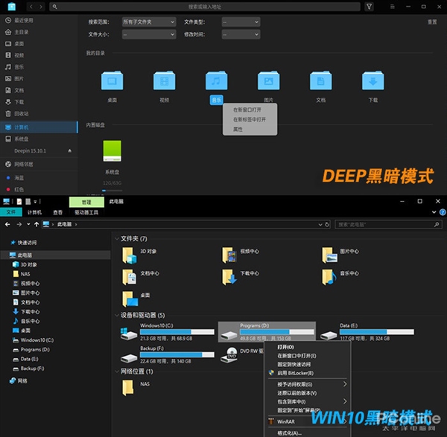Open the 文档中心 folder in Windows Explorer
This screenshot has height=437, width=447.
point(130,277)
